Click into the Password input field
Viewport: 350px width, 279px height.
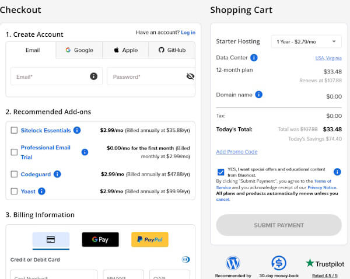[x=146, y=76]
